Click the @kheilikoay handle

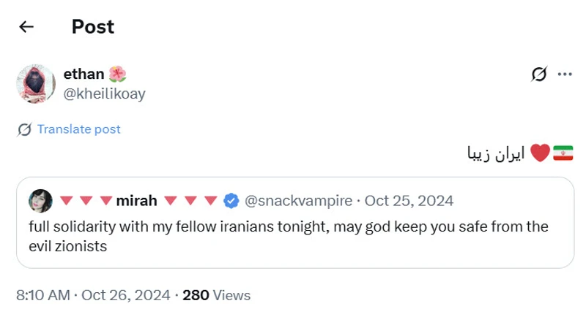pos(105,93)
